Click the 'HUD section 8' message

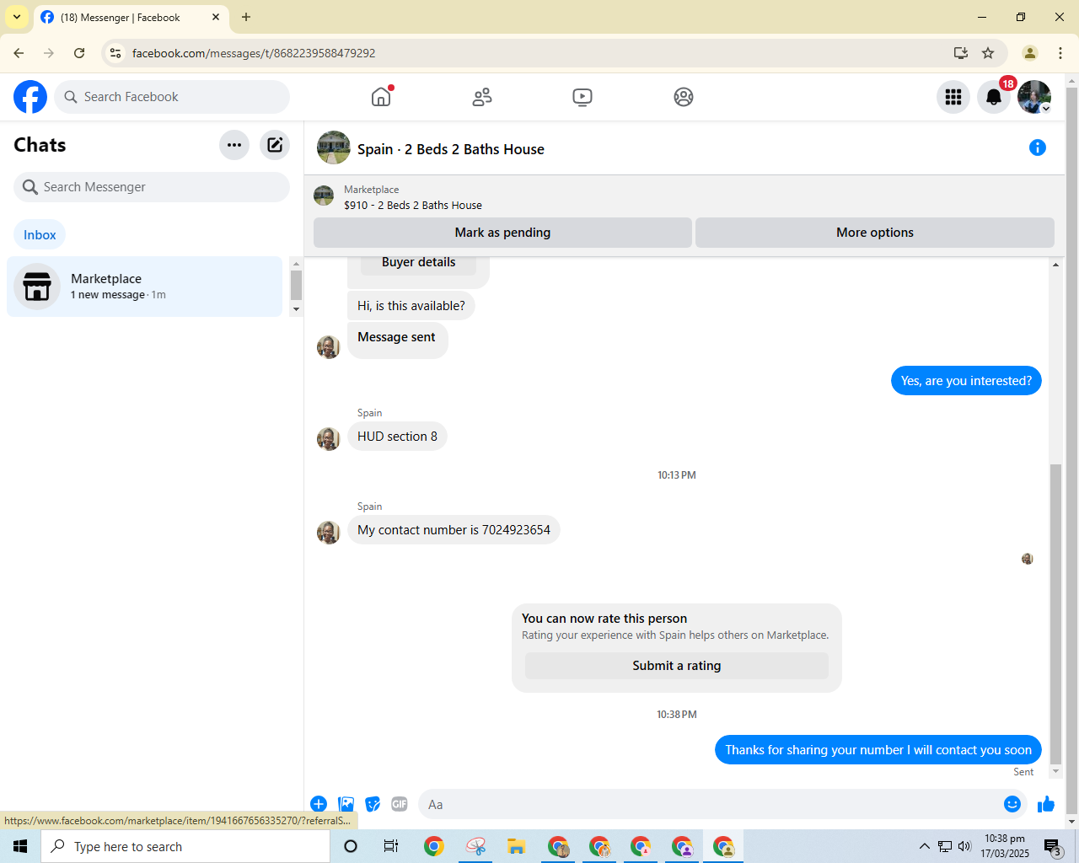[x=397, y=437]
